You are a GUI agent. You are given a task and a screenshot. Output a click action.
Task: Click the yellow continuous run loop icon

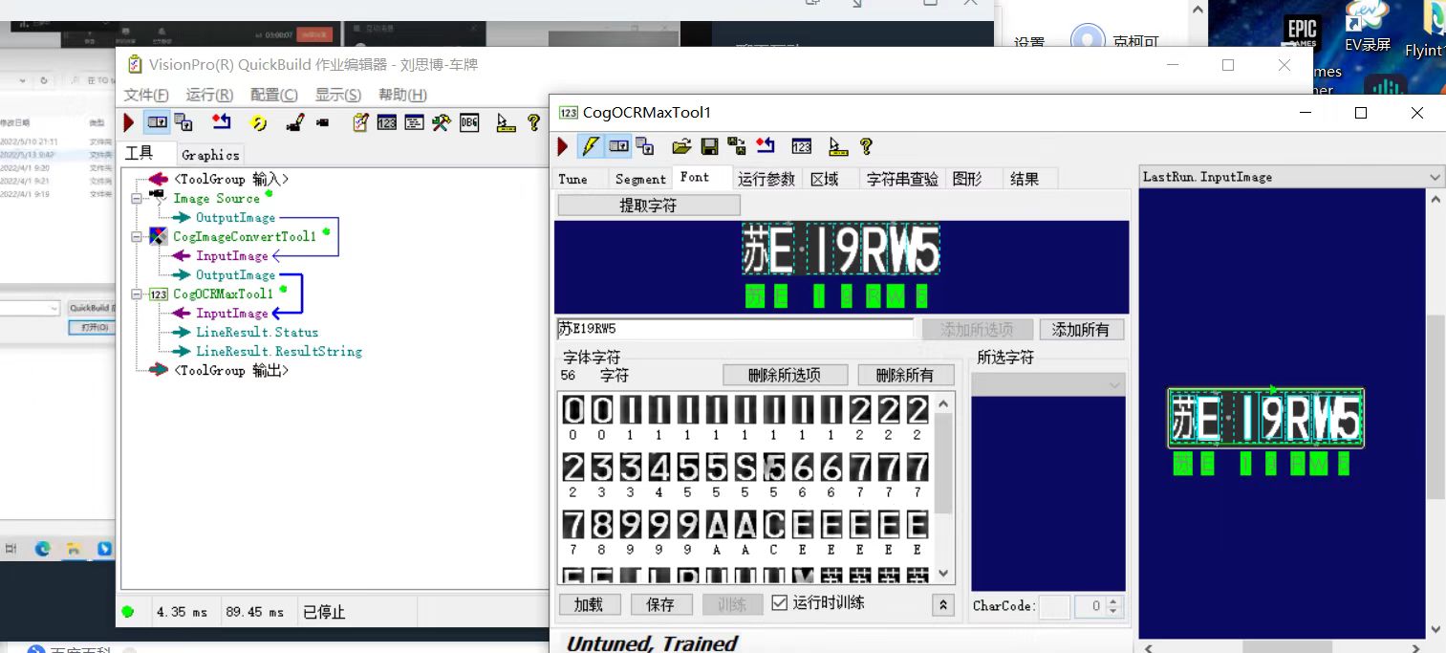[258, 122]
